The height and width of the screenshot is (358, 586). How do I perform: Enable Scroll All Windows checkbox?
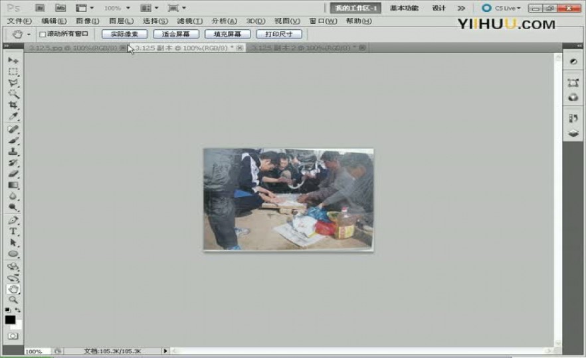(43, 34)
